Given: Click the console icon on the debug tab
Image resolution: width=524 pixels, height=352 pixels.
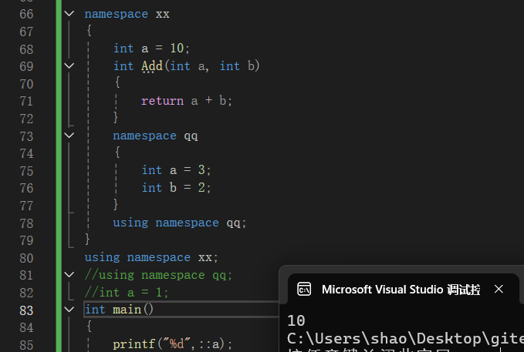Looking at the screenshot, I should (x=304, y=290).
